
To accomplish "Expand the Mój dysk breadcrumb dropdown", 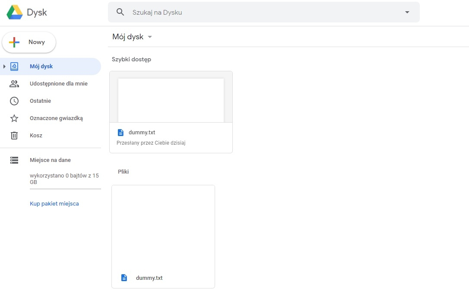I will pyautogui.click(x=150, y=37).
